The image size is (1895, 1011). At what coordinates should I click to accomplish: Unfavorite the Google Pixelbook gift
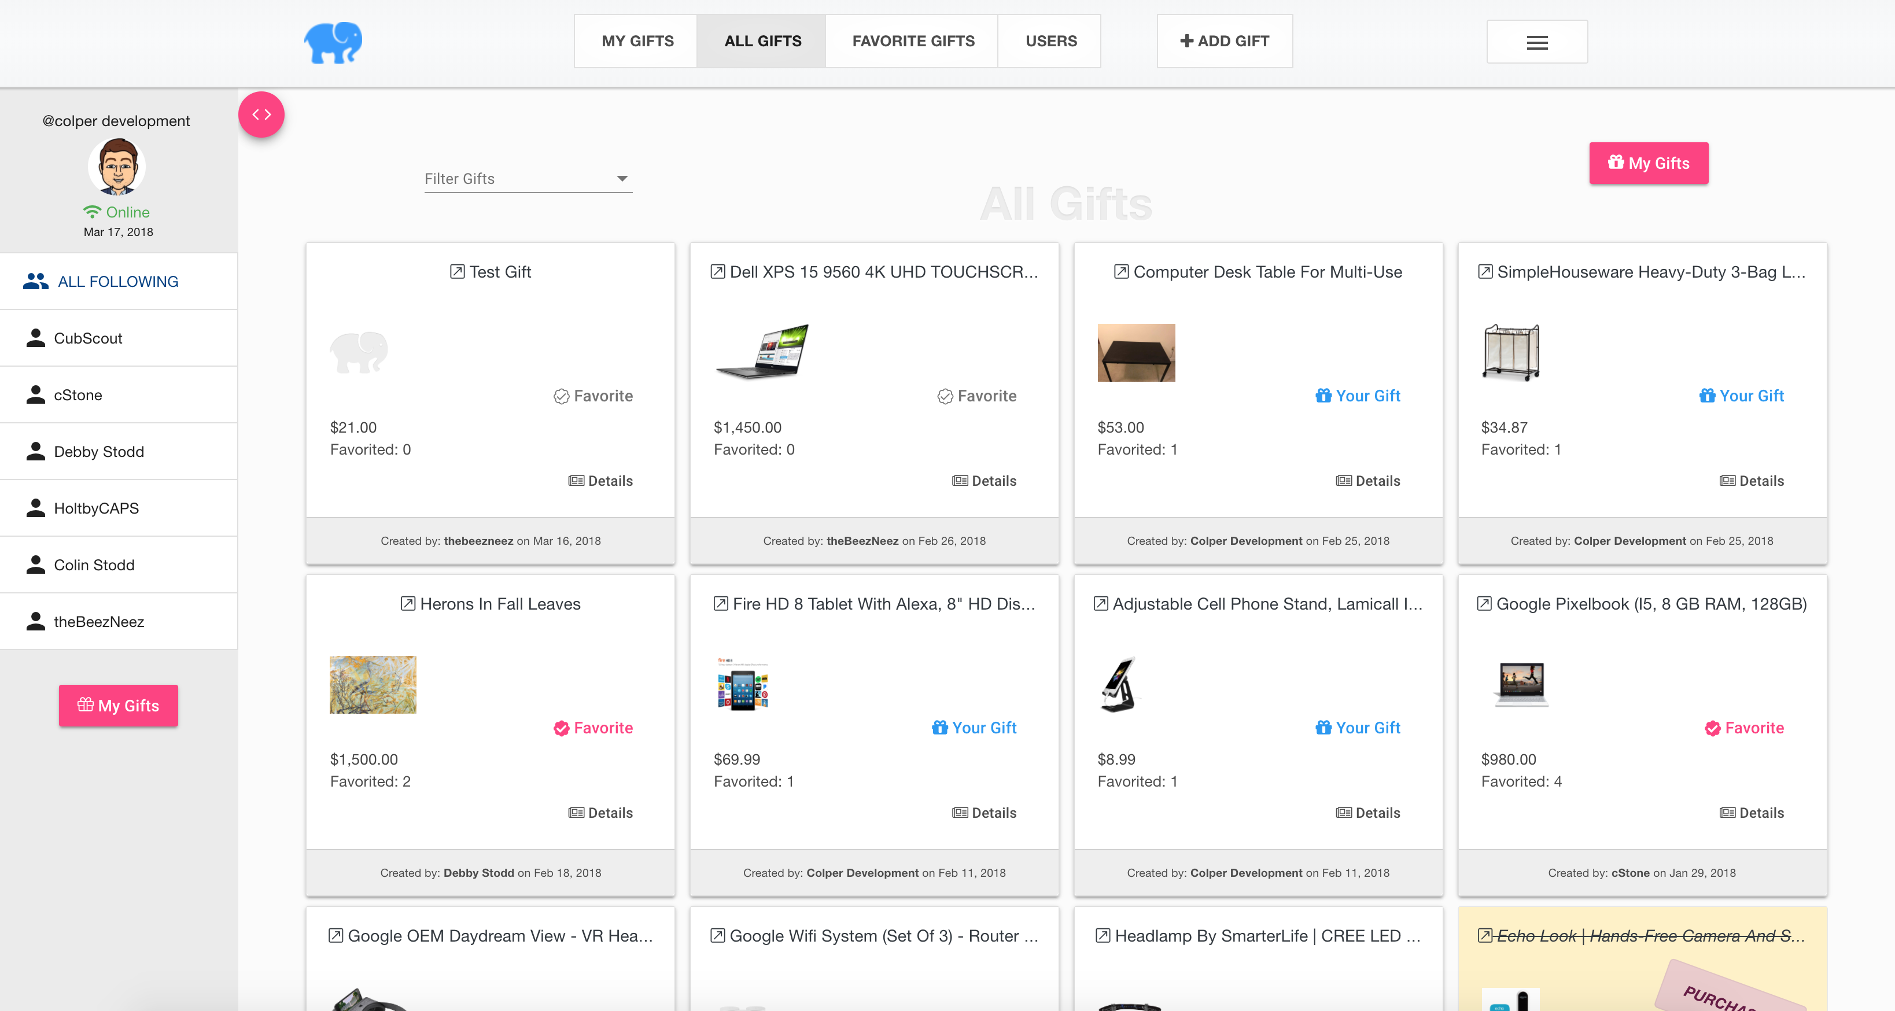[1744, 728]
